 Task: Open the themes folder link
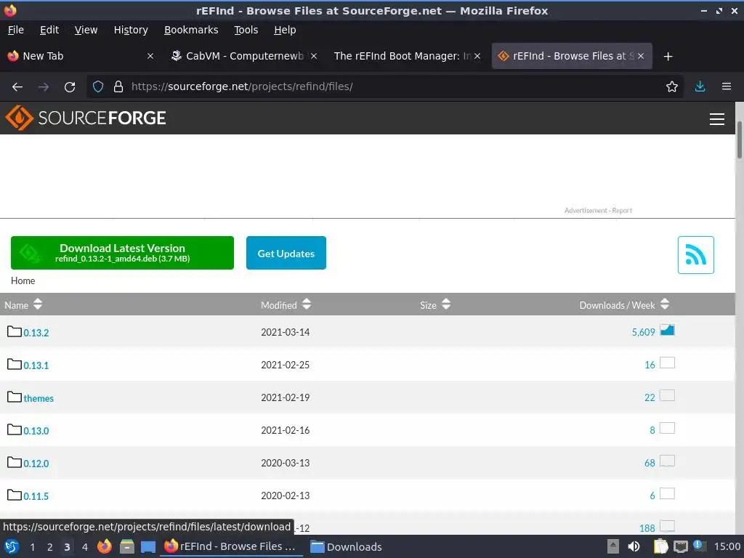pyautogui.click(x=39, y=398)
